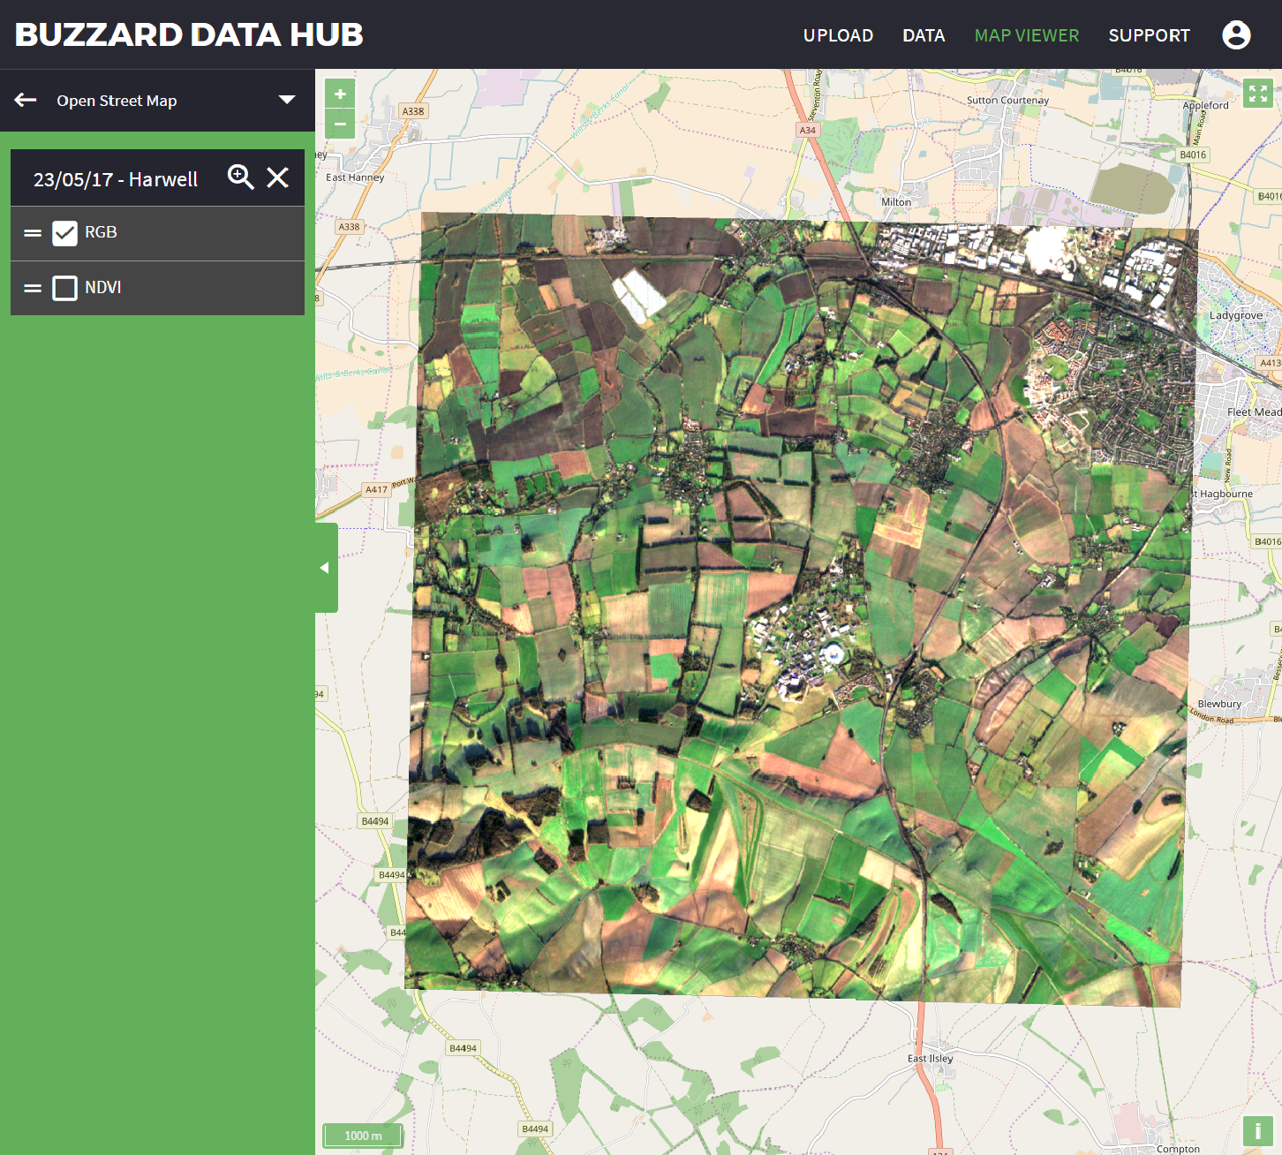Zoom out on the map

(340, 124)
